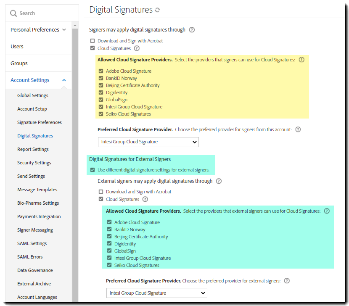Open help for yellow Allowed Cloud Signature Providers
This screenshot has width=349, height=306.
(301, 60)
